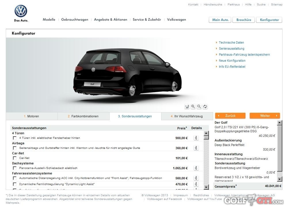Proceed with the Weiter button

(265, 116)
